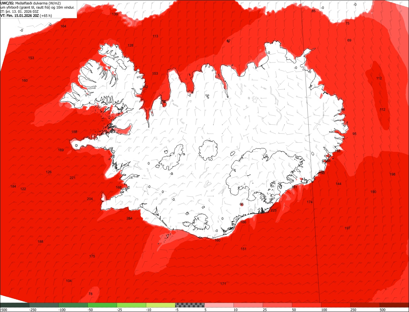Click the map value '78'
409x312 pixels.
pyautogui.click(x=90, y=294)
